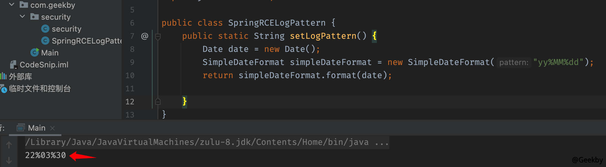Click the Main runnable class icon
The image size is (606, 167).
tap(35, 52)
